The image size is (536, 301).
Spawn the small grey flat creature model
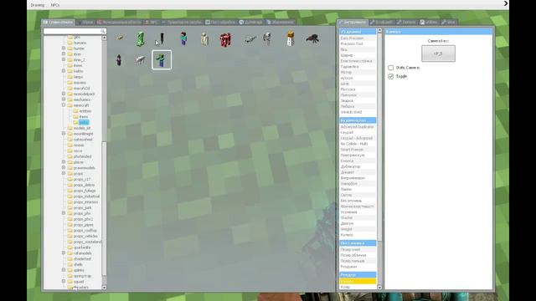coord(250,39)
